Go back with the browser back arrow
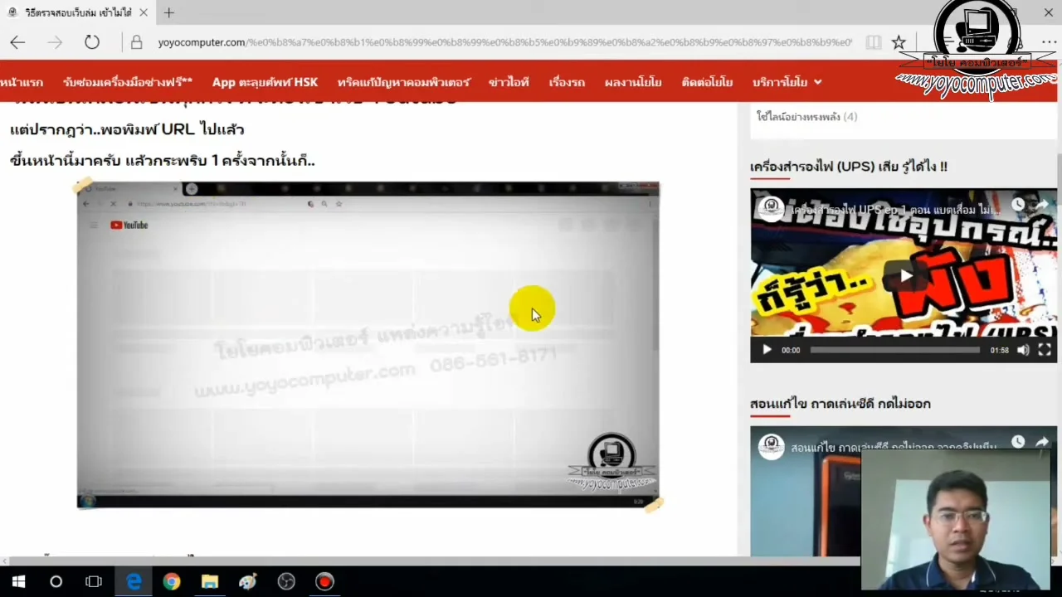The height and width of the screenshot is (597, 1062). (x=17, y=42)
